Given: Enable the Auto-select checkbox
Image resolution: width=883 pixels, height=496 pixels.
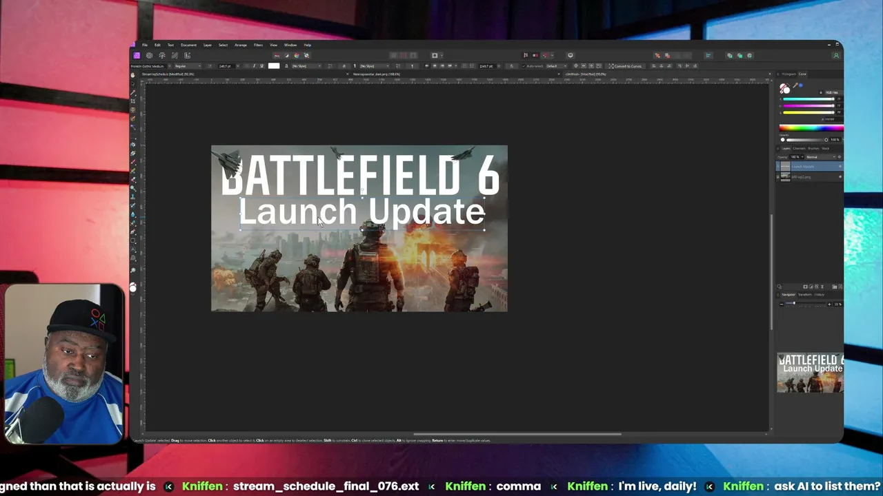Looking at the screenshot, I should [524, 66].
